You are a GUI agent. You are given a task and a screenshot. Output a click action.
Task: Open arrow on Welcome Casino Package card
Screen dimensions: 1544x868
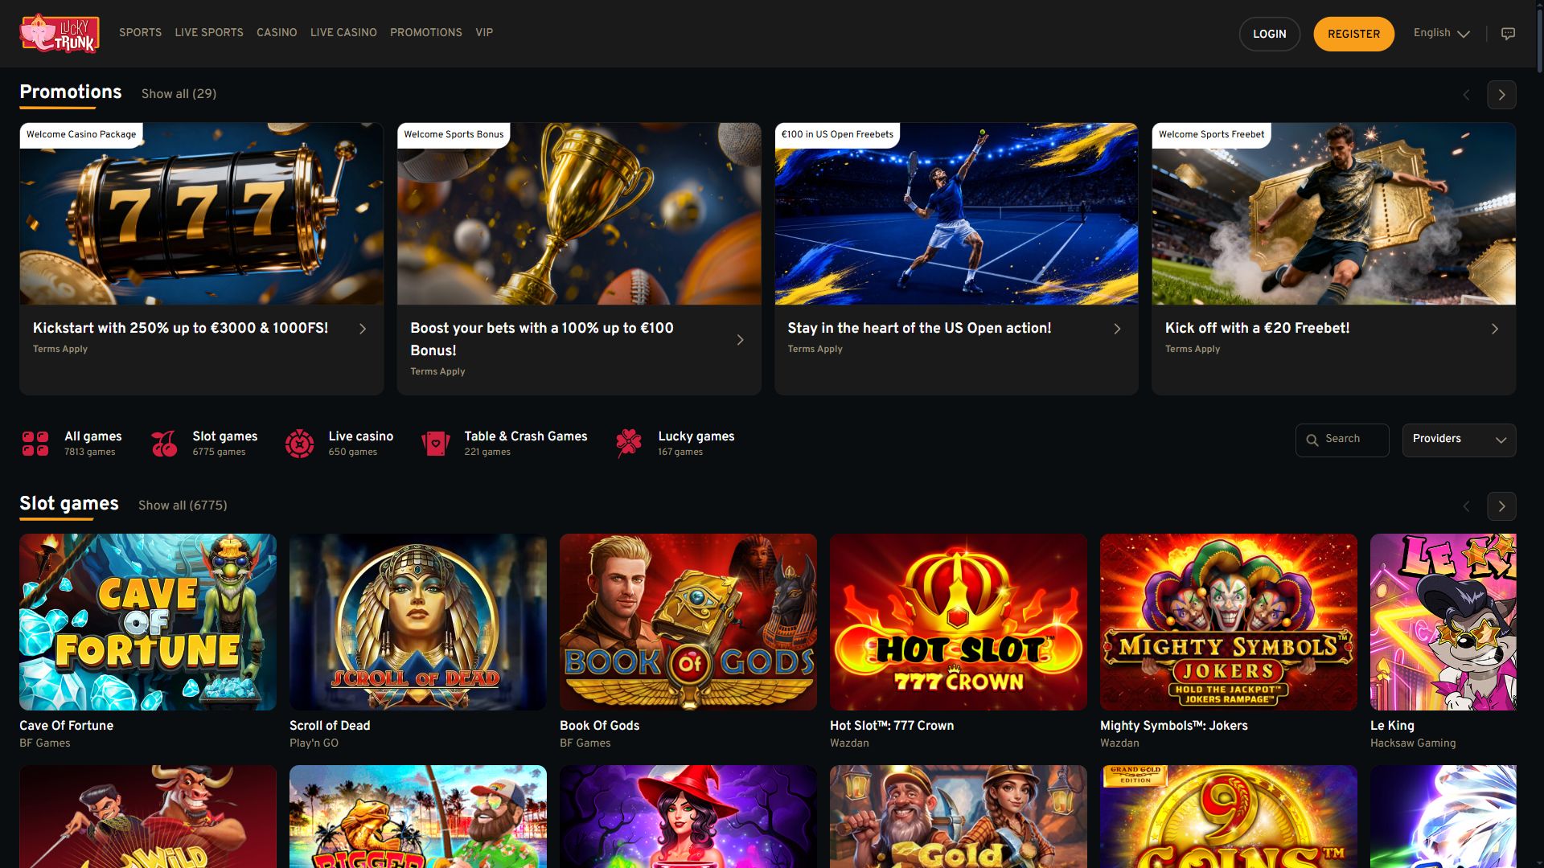point(363,329)
